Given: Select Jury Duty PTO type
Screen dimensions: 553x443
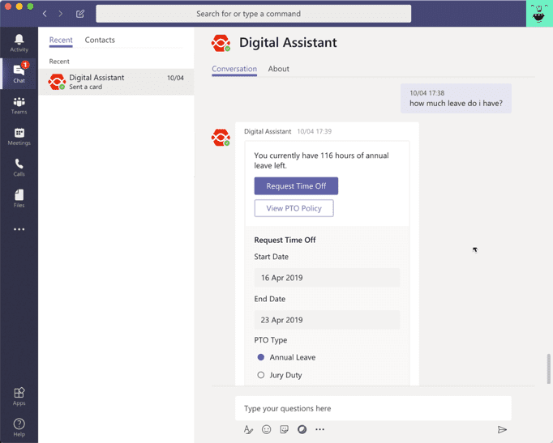Looking at the screenshot, I should coord(260,375).
